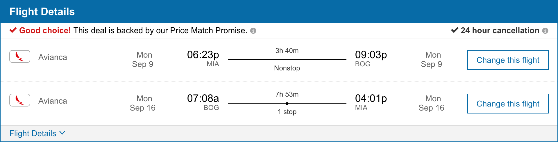The image size is (558, 142).
Task: Click the 3h 40m duration label
Action: coord(287,51)
